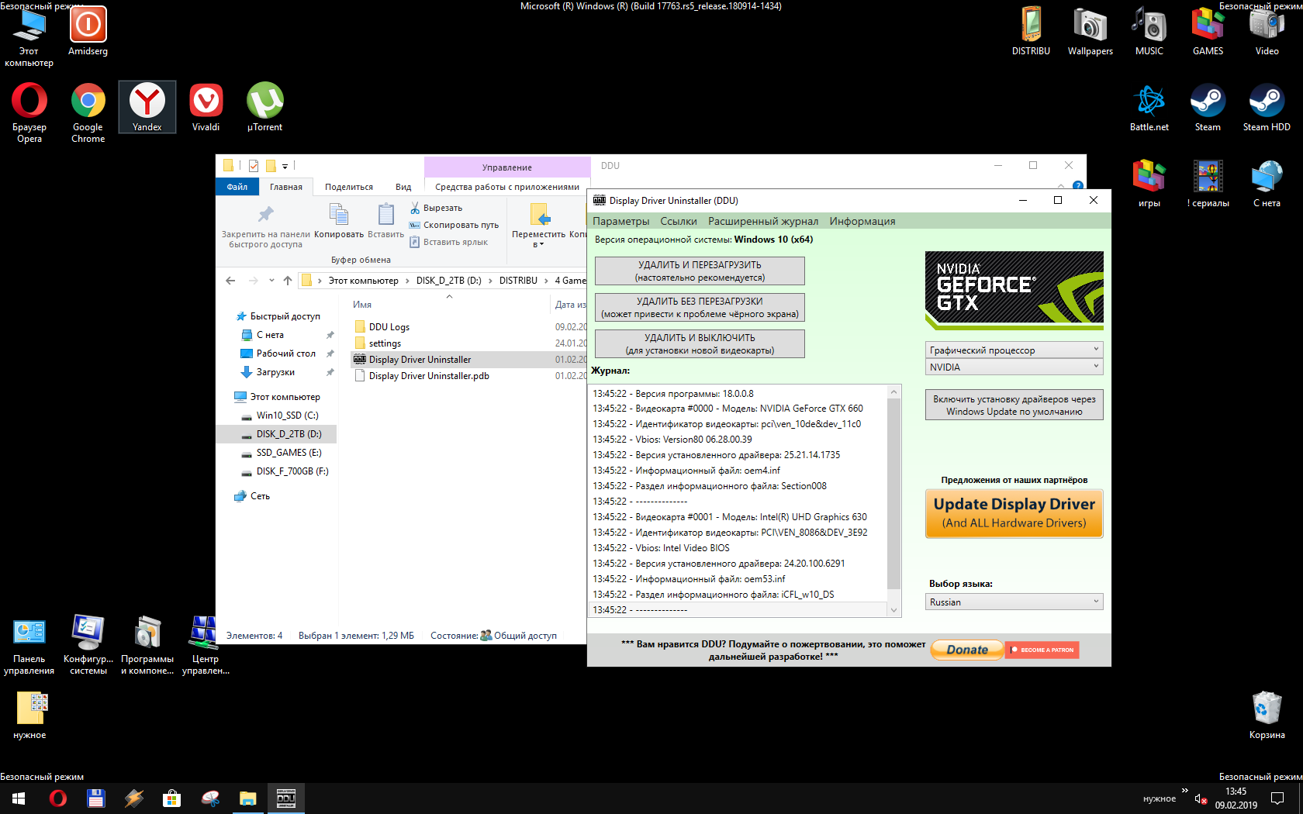Expand breadcrumb arrow after DISK_D_2TB (D:)
The height and width of the screenshot is (814, 1303).
490,281
